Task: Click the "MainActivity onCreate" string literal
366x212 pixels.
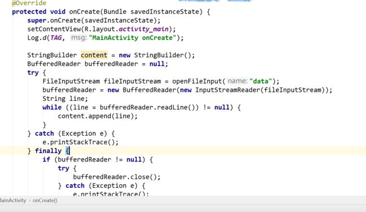Action: [132, 38]
